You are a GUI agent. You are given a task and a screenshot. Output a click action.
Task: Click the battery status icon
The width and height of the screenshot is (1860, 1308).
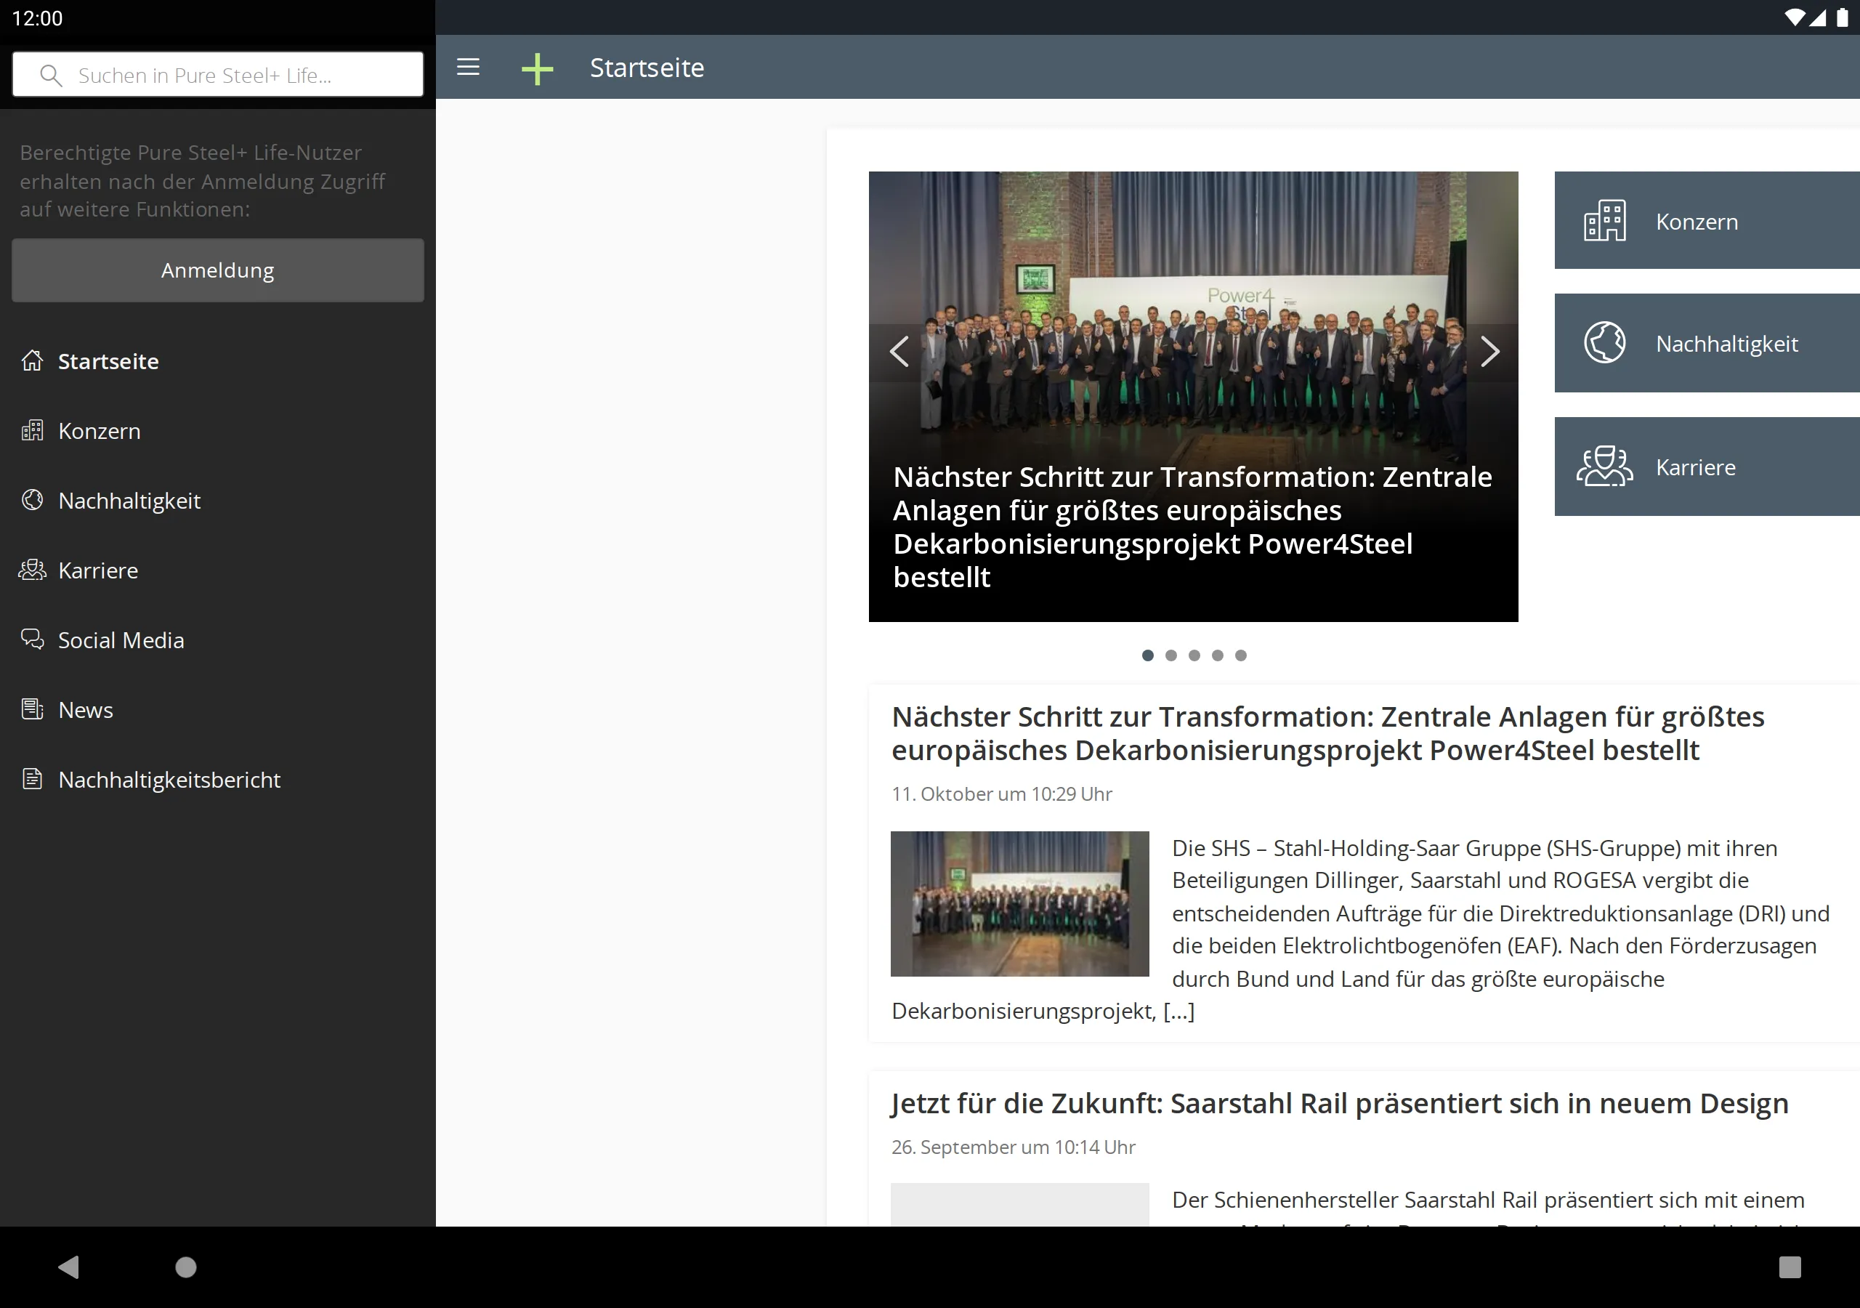[1842, 18]
